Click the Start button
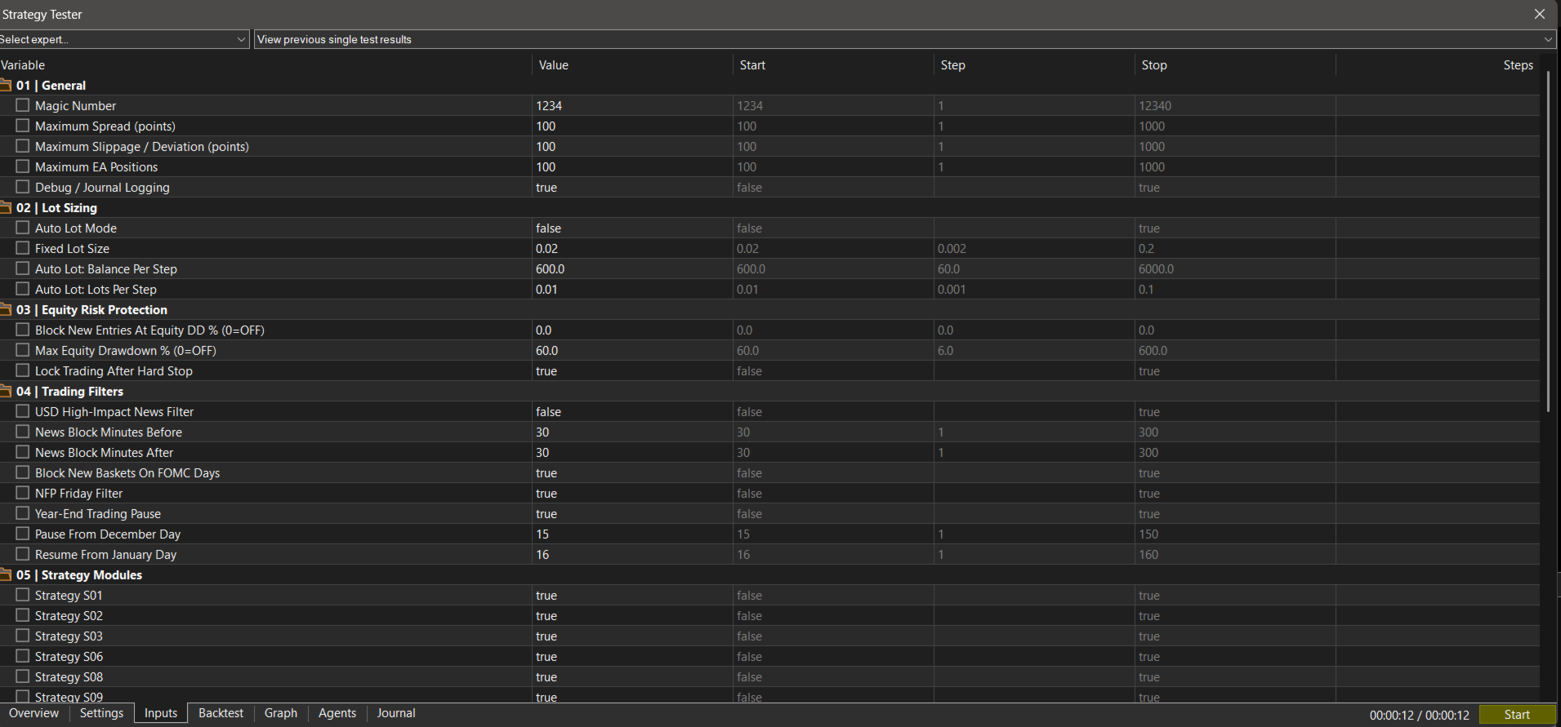This screenshot has width=1561, height=727. coord(1517,715)
